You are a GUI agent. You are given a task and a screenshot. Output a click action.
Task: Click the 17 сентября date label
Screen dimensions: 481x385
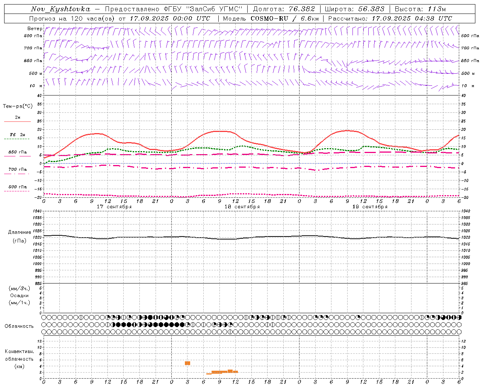[x=114, y=207]
